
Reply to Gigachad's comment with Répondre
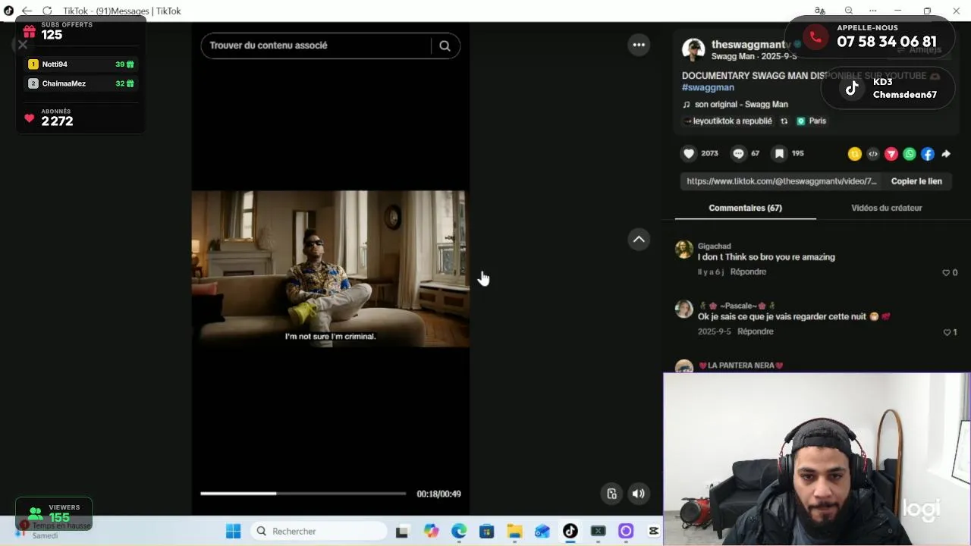click(748, 271)
